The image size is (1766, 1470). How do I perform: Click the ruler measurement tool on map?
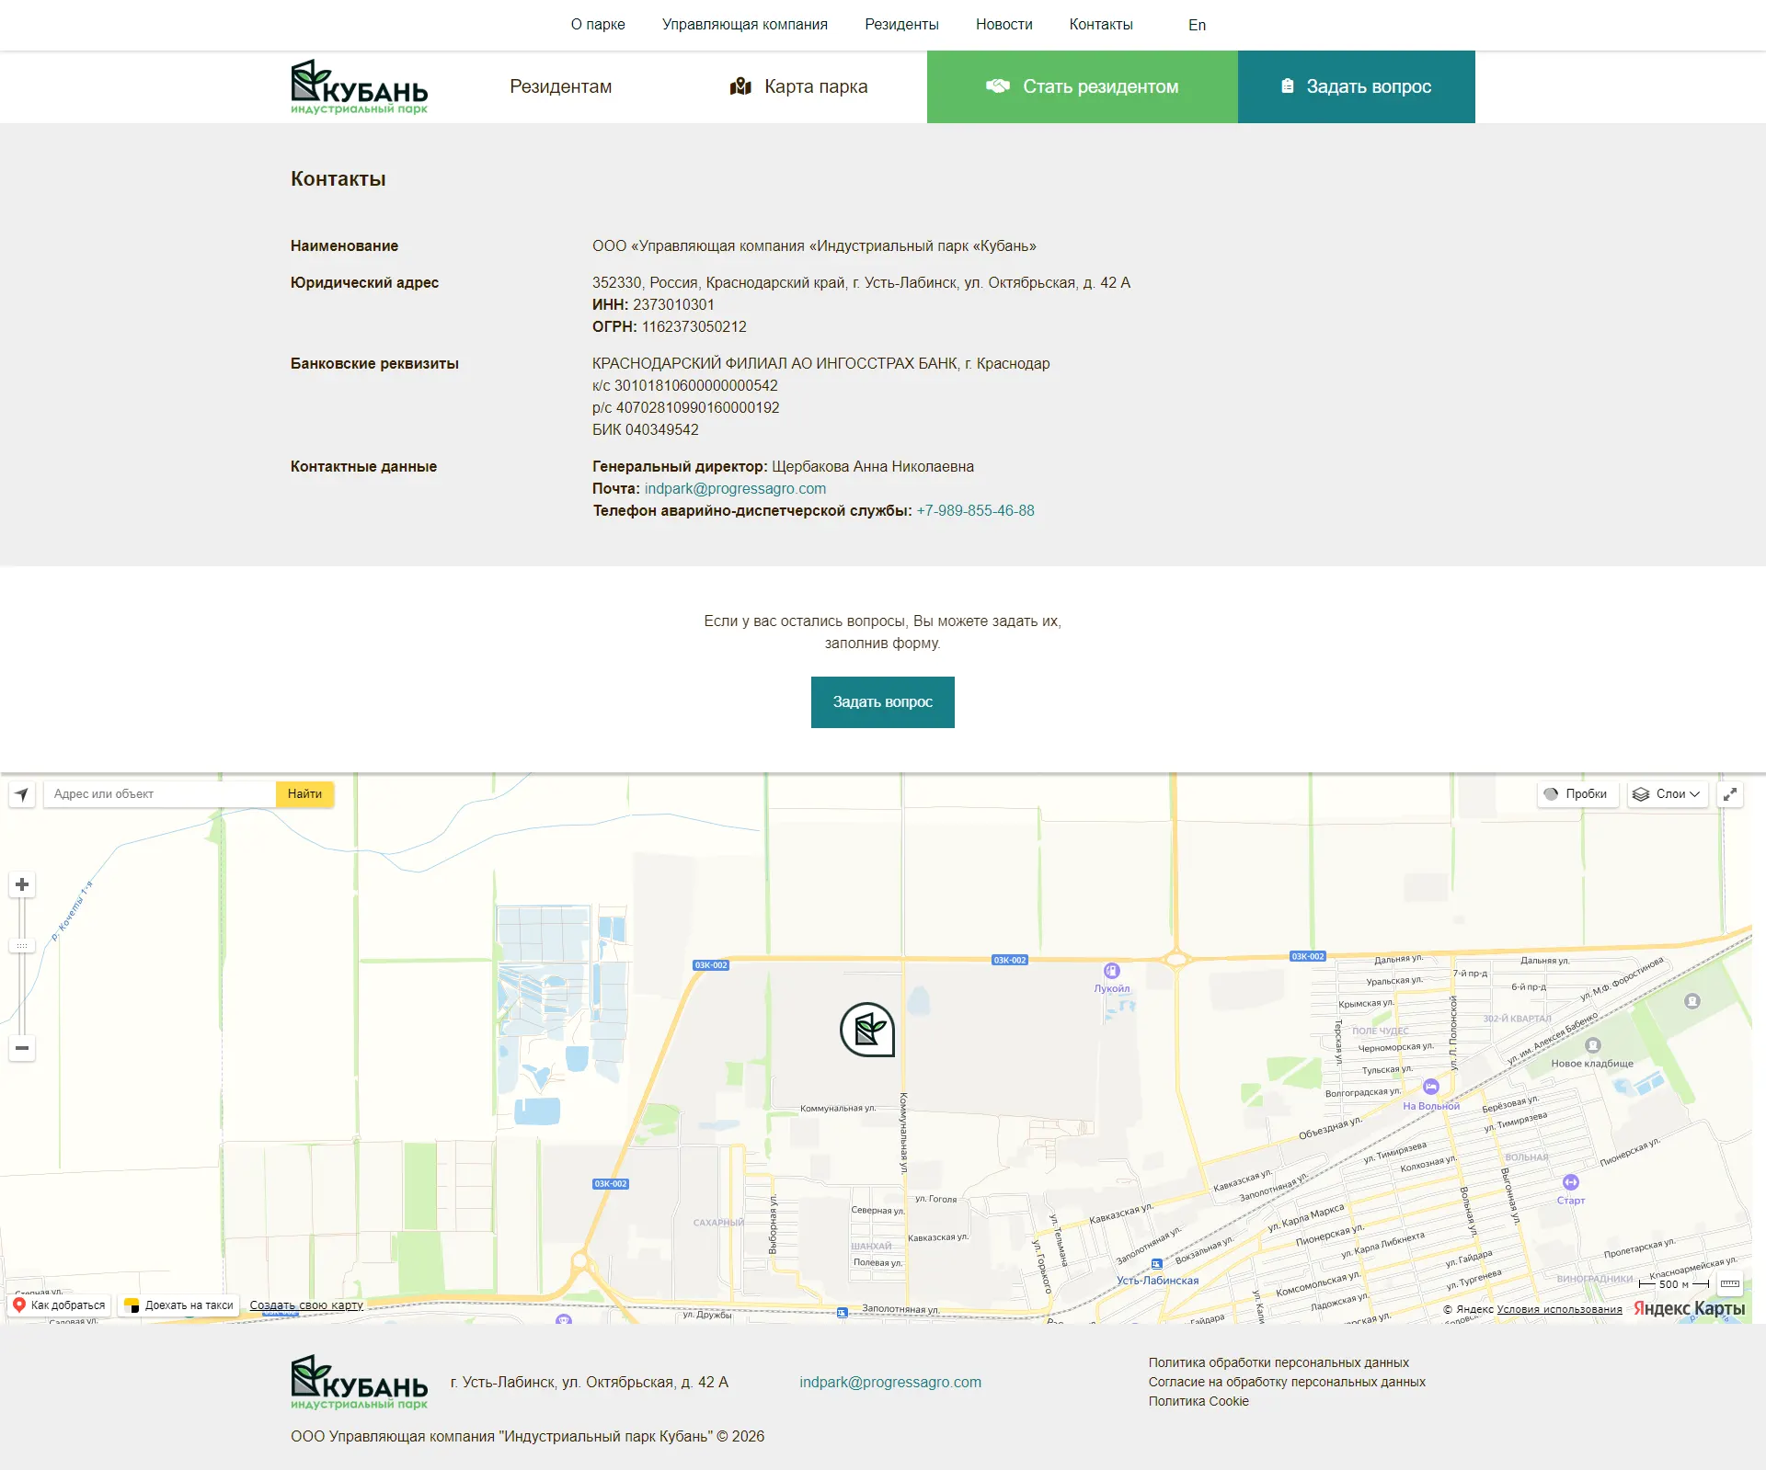coord(1730,1284)
